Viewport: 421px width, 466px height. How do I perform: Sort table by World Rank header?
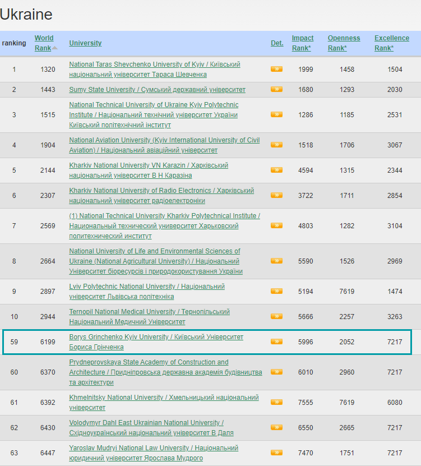[44, 38]
